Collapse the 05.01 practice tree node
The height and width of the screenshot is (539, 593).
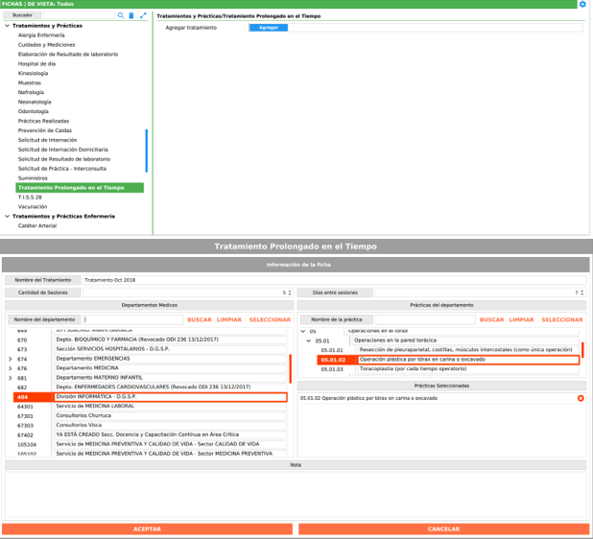tap(309, 340)
